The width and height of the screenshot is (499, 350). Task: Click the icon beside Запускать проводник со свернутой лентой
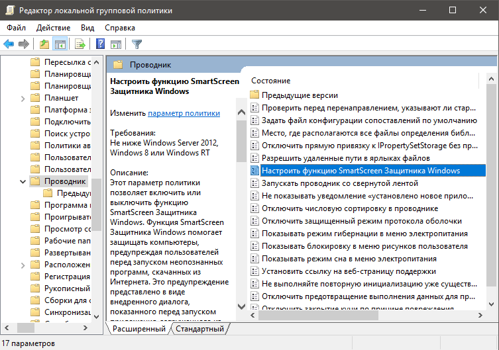pyautogui.click(x=254, y=183)
